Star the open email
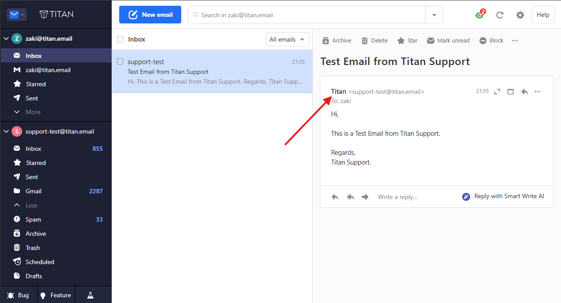Image resolution: width=561 pixels, height=303 pixels. tap(407, 41)
